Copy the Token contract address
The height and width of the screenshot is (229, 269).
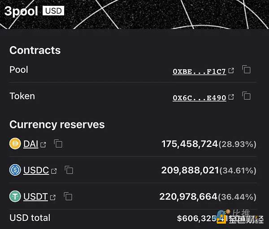pyautogui.click(x=246, y=96)
